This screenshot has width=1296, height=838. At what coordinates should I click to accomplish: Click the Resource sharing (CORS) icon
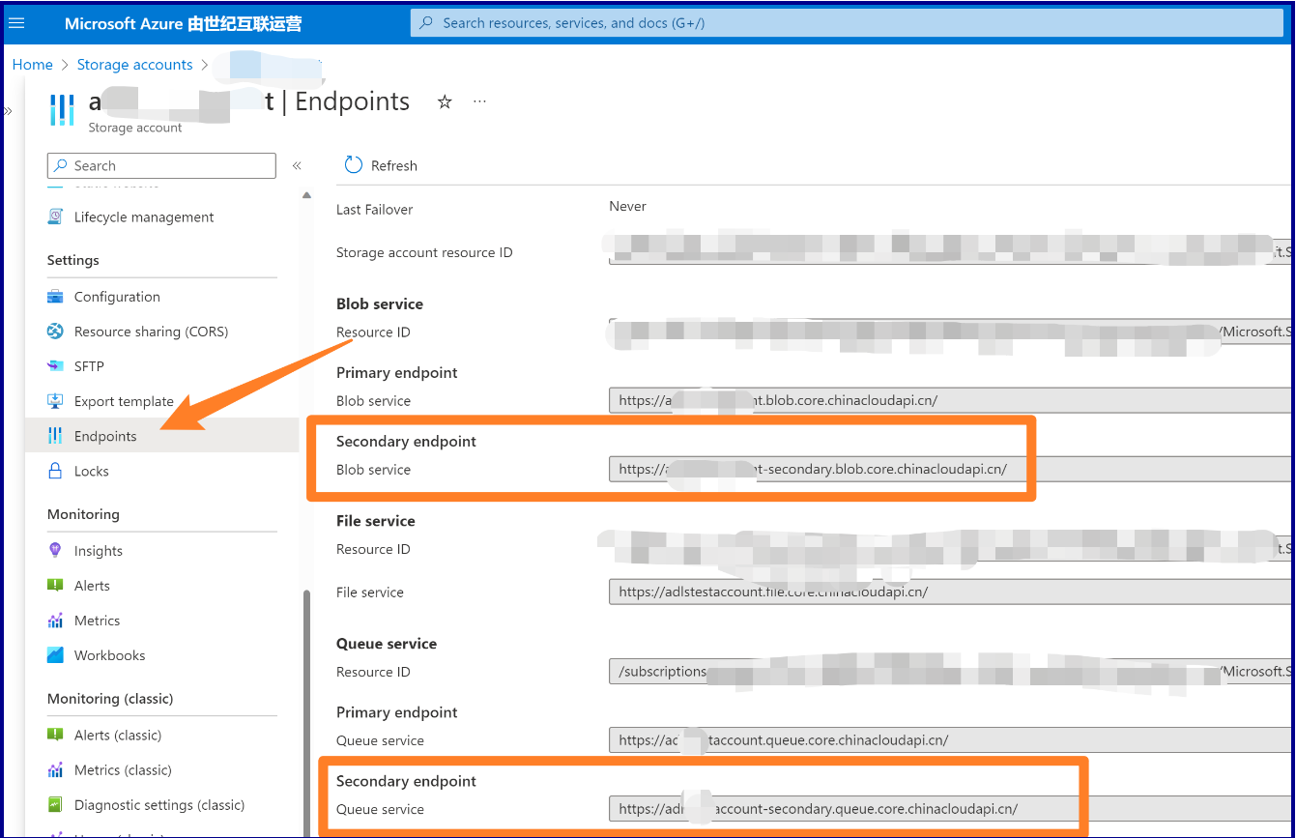[56, 332]
